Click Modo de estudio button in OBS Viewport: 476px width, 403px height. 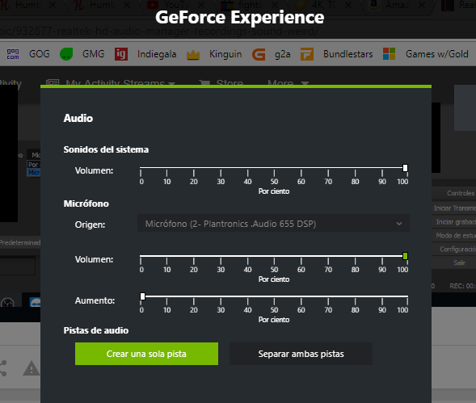point(454,236)
